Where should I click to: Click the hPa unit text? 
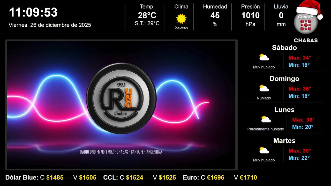click(250, 24)
